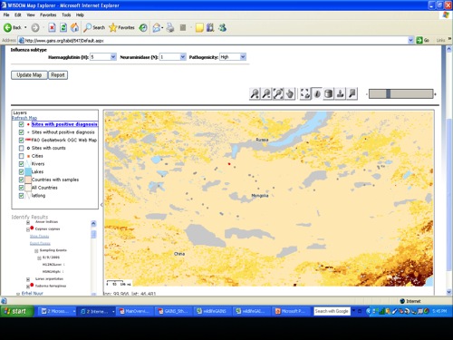Click the map zoom level slider
Screen dimensions: 453x340
[401, 94]
